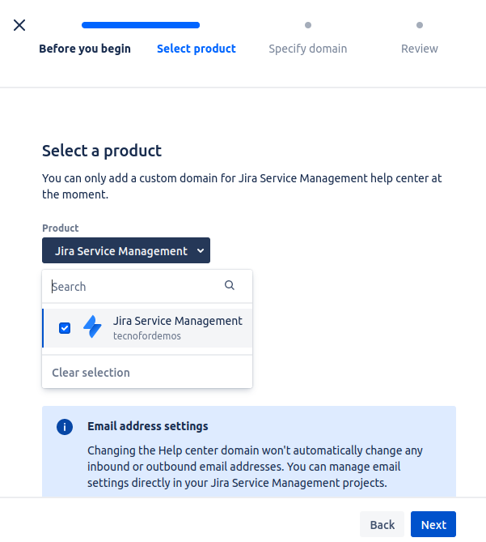Click the Next button
The width and height of the screenshot is (486, 542).
click(433, 524)
